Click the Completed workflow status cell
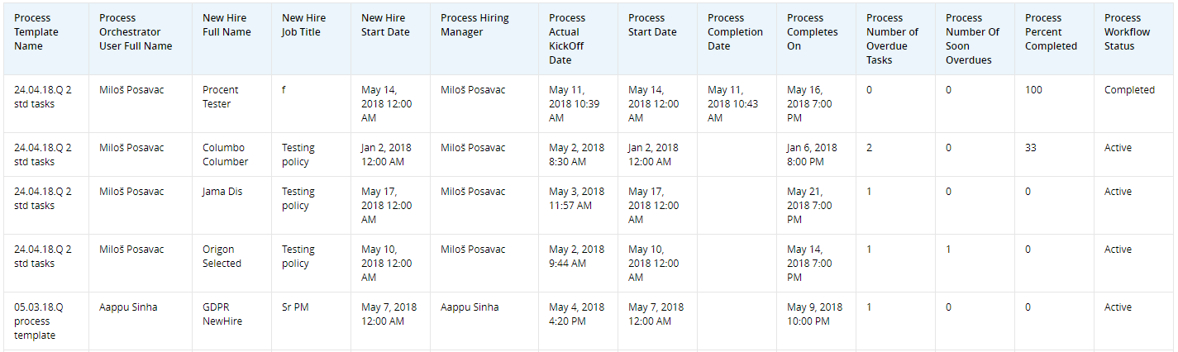The width and height of the screenshot is (1178, 352). [x=1129, y=90]
